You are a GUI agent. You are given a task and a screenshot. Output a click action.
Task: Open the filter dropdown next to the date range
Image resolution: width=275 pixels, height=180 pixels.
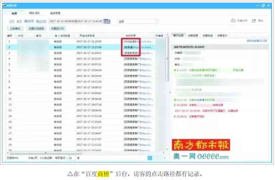(138, 21)
